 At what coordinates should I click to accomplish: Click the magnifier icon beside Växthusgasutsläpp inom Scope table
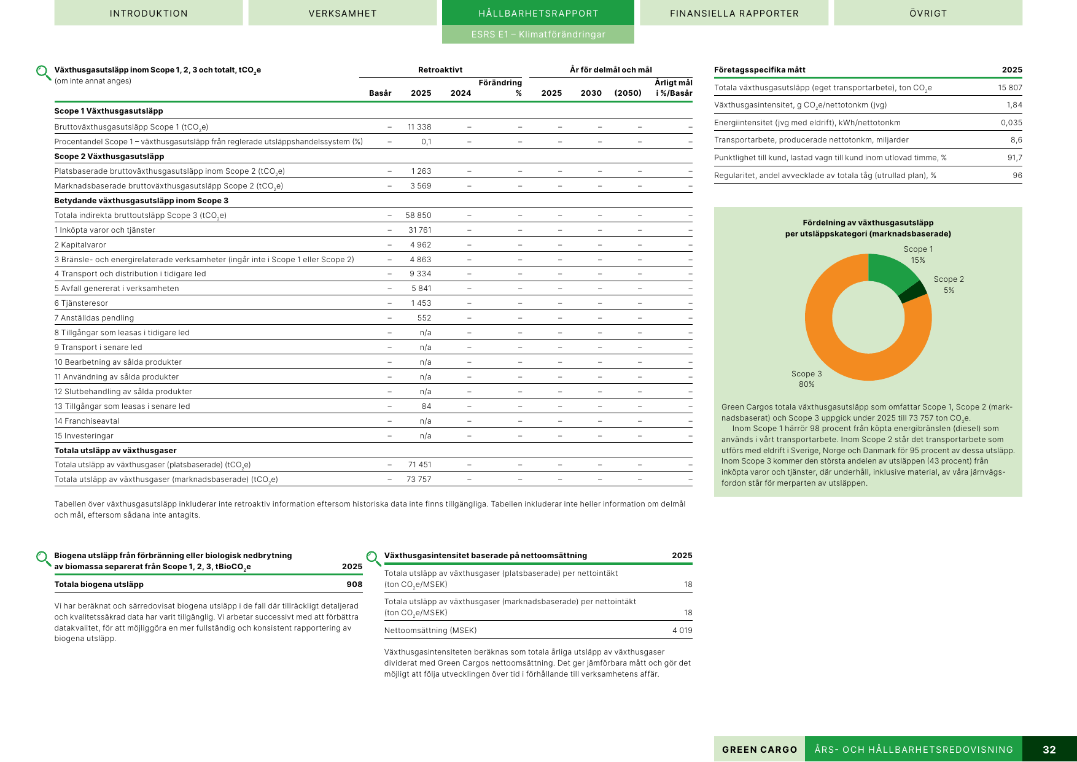pyautogui.click(x=44, y=73)
